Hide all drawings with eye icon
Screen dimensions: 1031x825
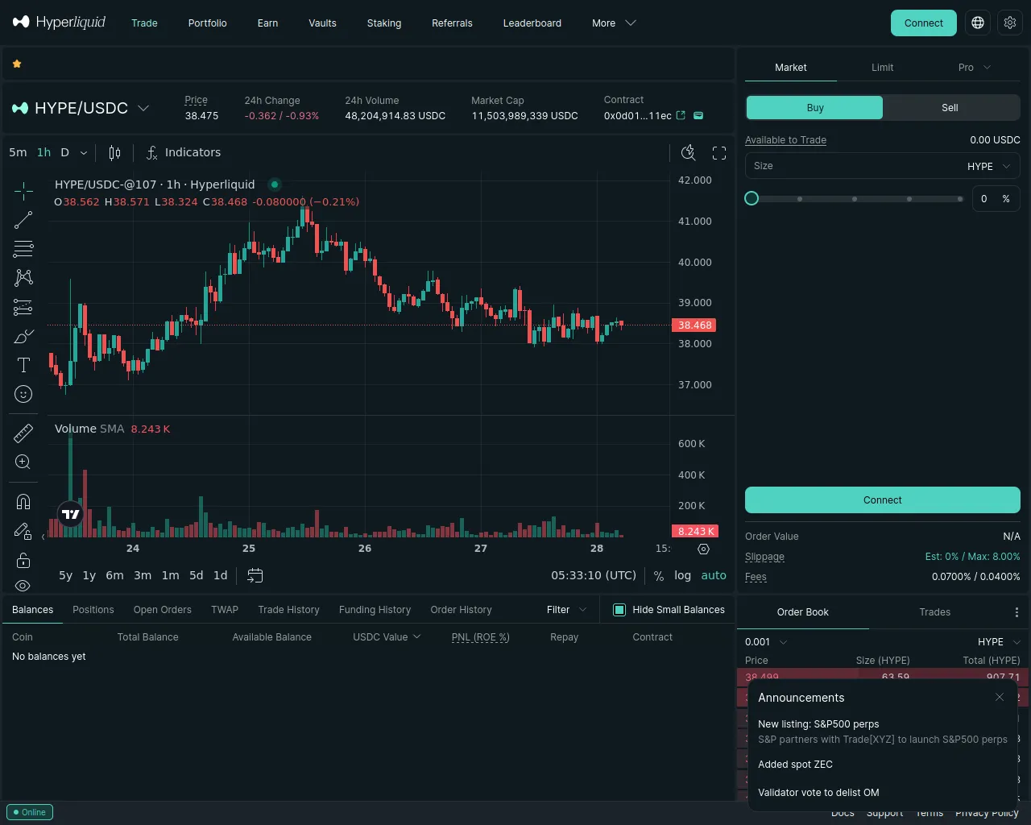point(23,586)
